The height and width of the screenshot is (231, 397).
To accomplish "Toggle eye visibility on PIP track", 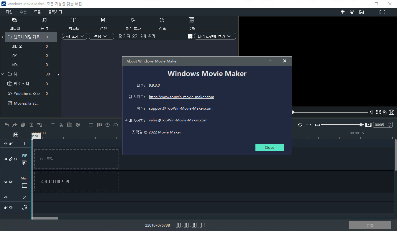I will tap(6, 159).
